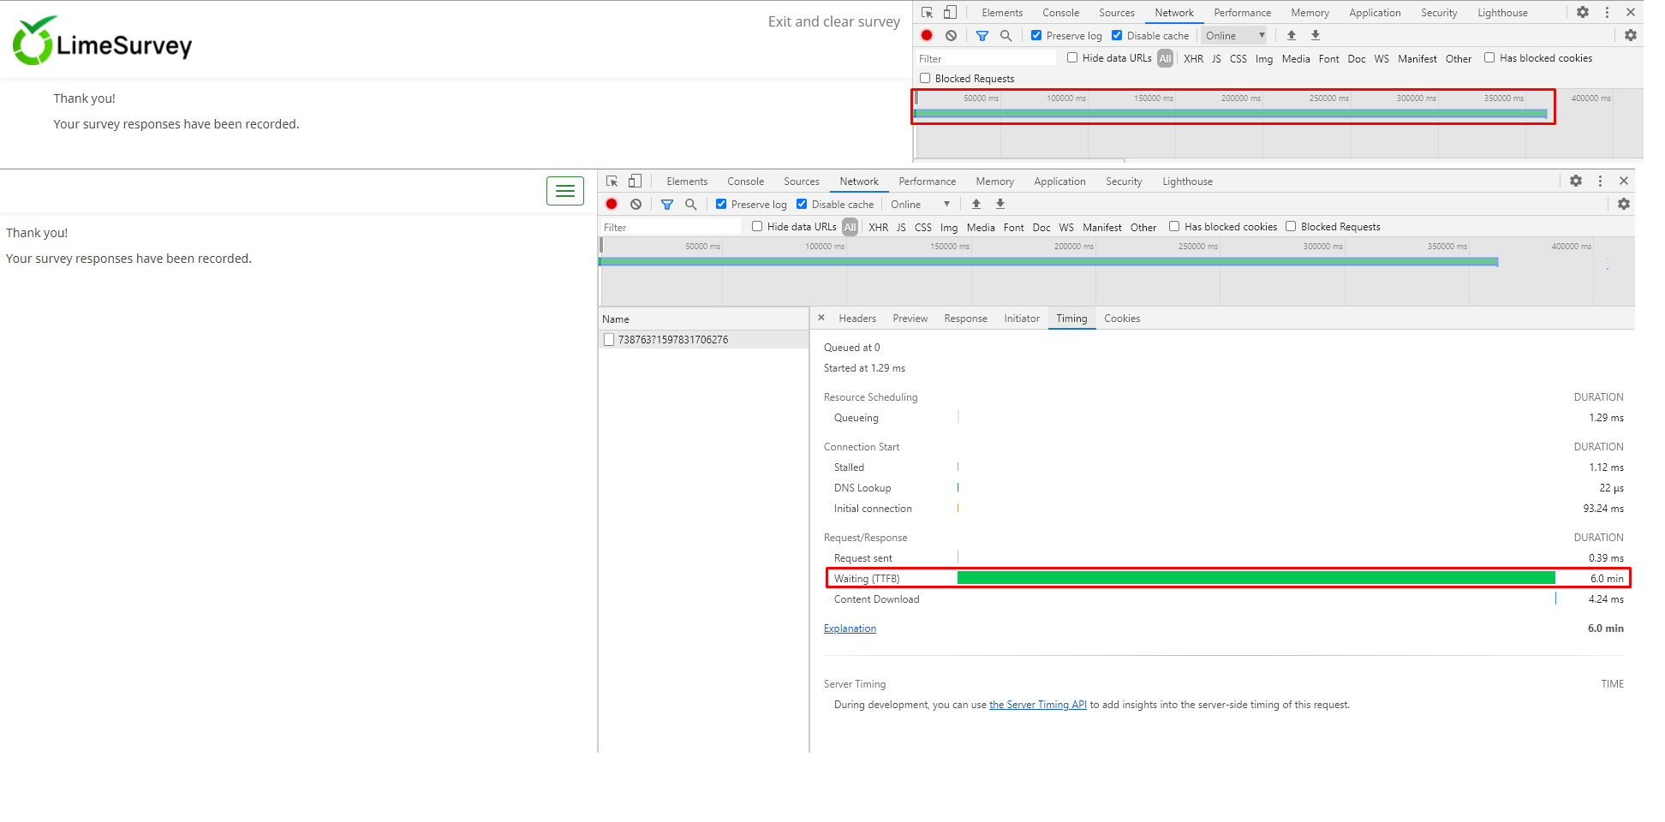Screen dimensions: 1665x822
Task: Click the Import HAR upload icon in lower DevTools
Action: pyautogui.click(x=976, y=204)
